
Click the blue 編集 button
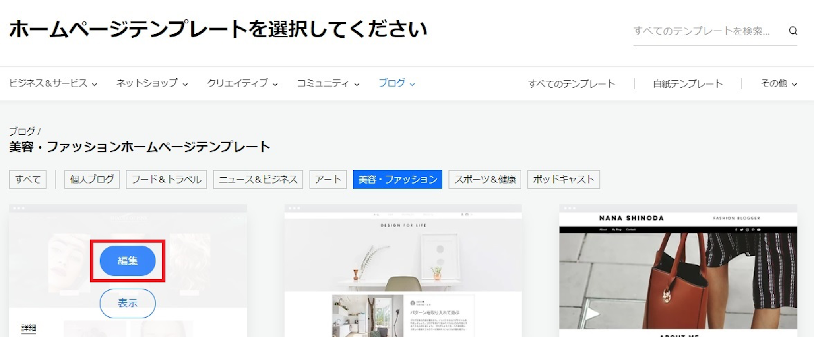click(x=128, y=261)
